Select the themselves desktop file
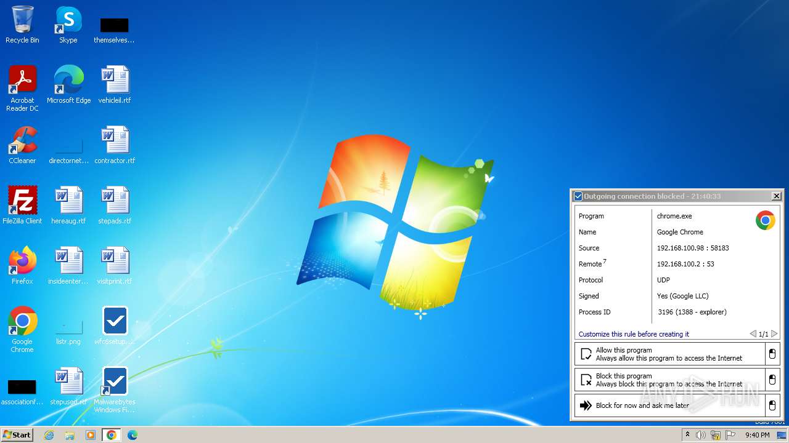 click(114, 30)
